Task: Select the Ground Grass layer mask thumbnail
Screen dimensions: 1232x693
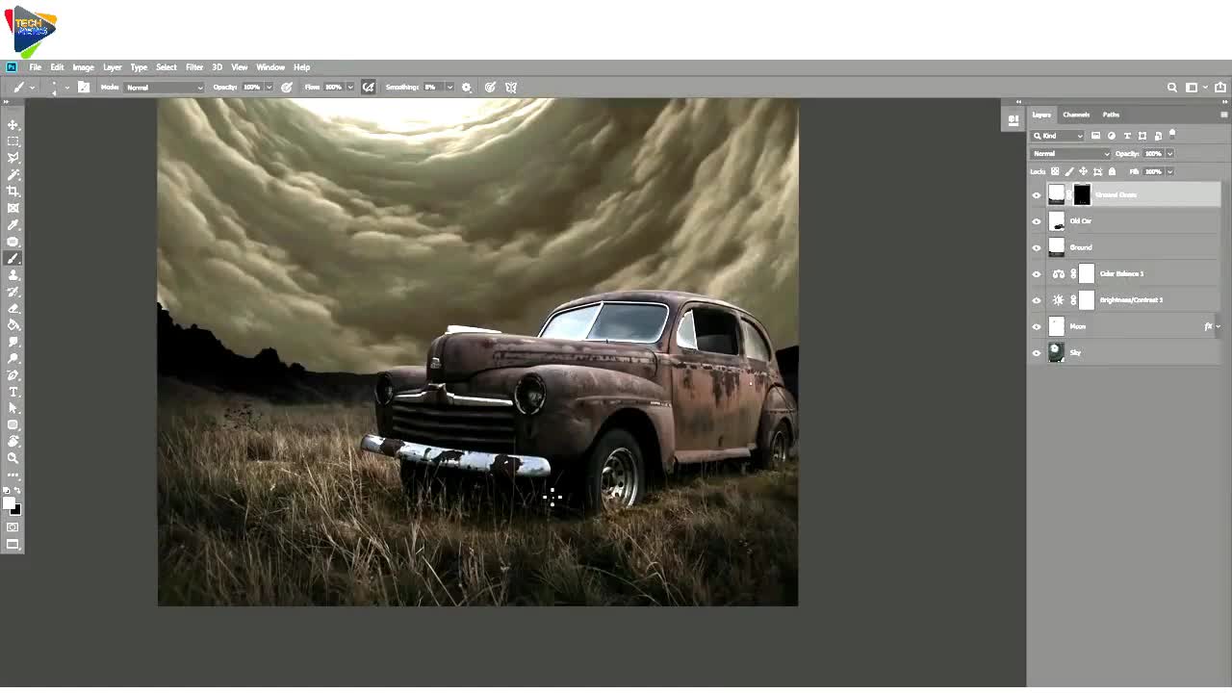Action: pos(1082,194)
